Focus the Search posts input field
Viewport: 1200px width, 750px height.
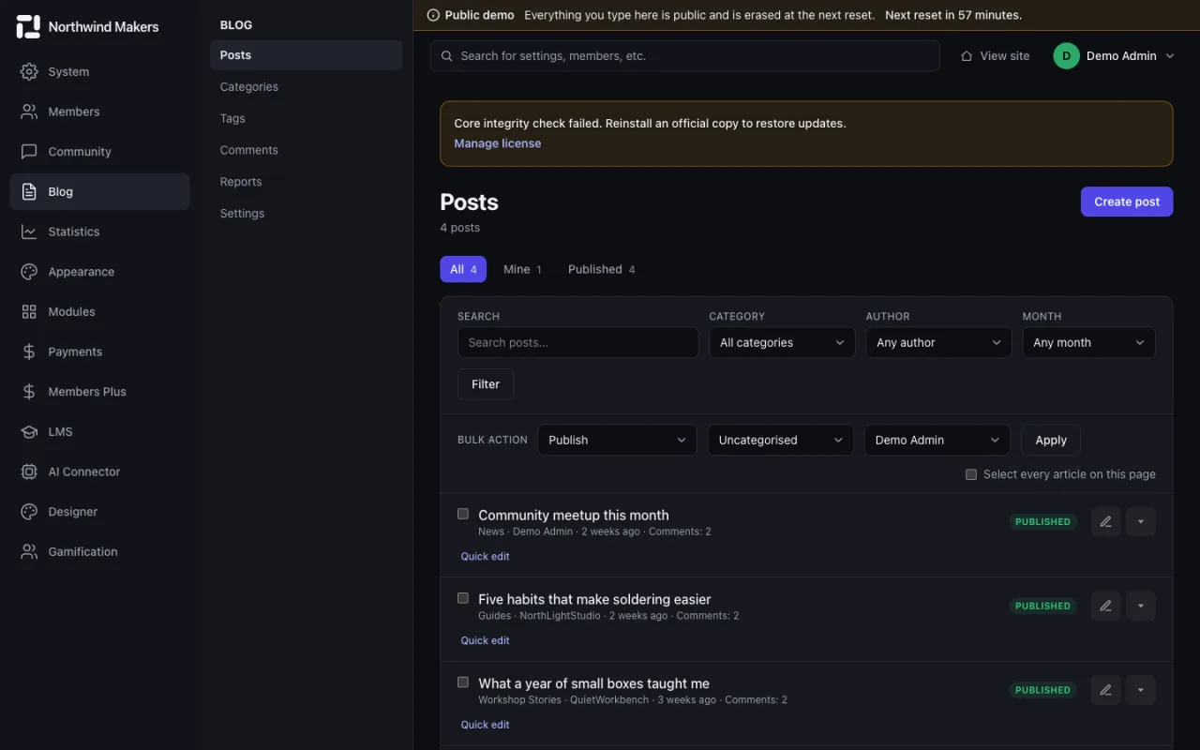click(x=577, y=342)
